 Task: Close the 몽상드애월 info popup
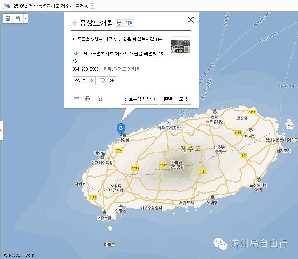(190, 20)
